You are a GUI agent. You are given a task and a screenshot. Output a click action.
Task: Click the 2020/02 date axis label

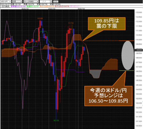click(25, 9)
